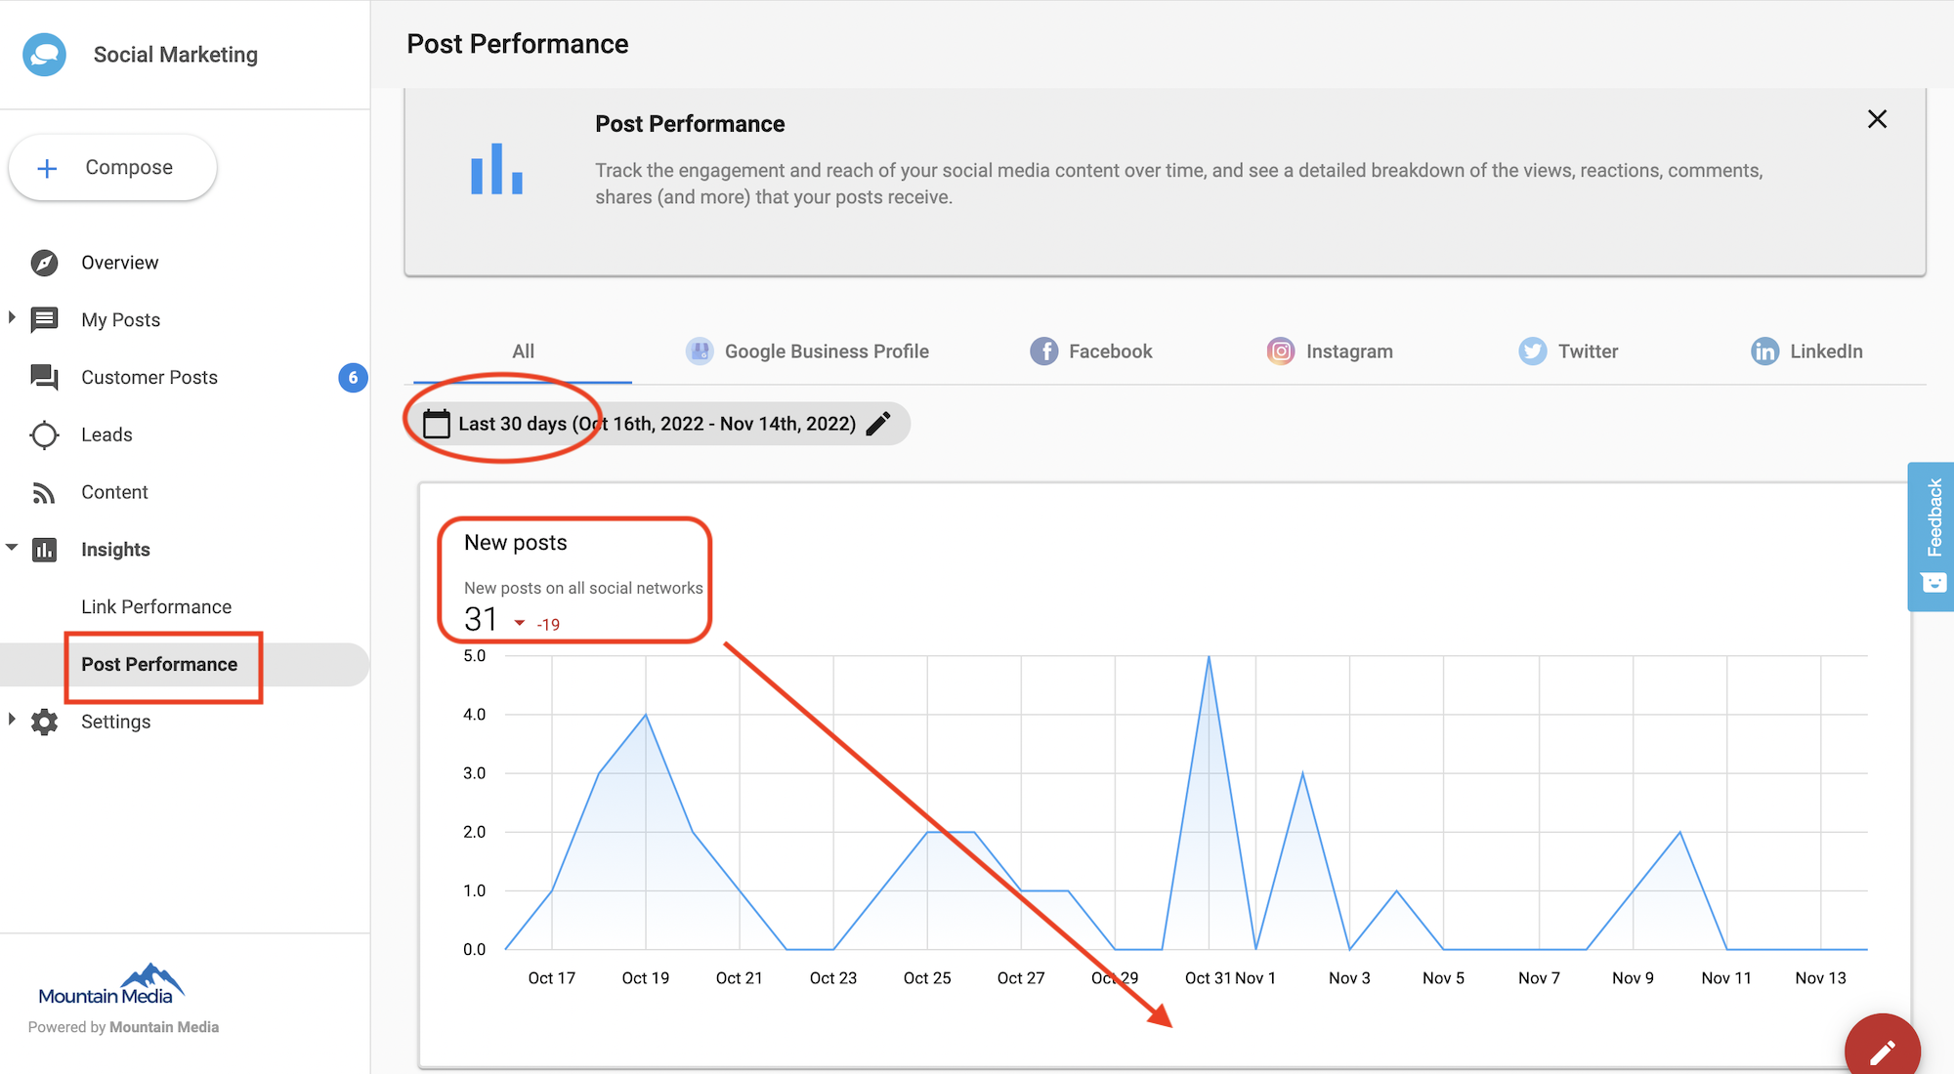Switch to the Google Business Profile tab
Image resolution: width=1954 pixels, height=1074 pixels.
click(x=808, y=351)
